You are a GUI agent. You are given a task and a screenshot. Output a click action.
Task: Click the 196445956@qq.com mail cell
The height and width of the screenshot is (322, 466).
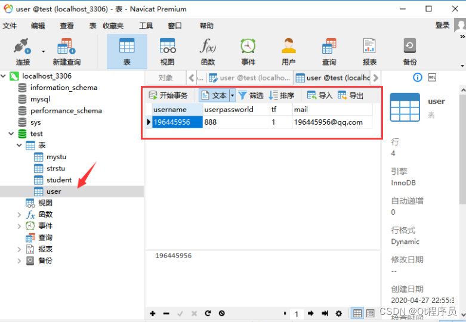tap(332, 122)
